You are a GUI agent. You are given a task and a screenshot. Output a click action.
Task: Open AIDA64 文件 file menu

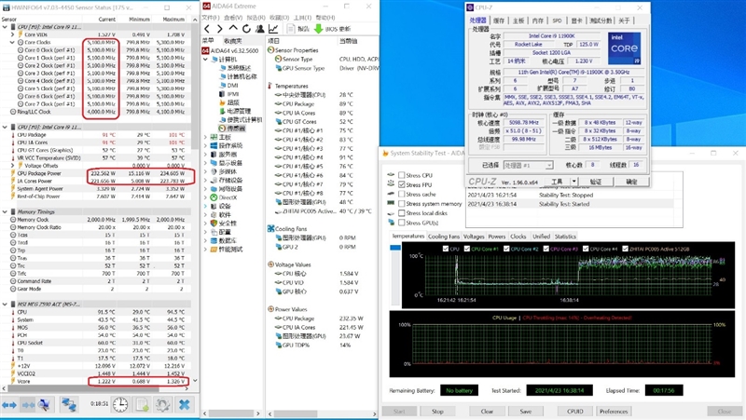(211, 18)
